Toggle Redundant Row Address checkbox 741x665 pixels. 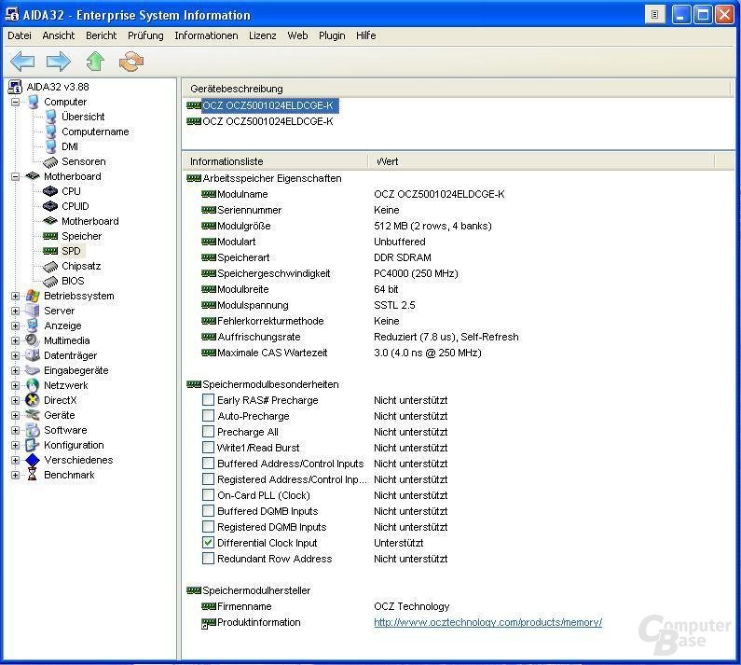point(208,558)
